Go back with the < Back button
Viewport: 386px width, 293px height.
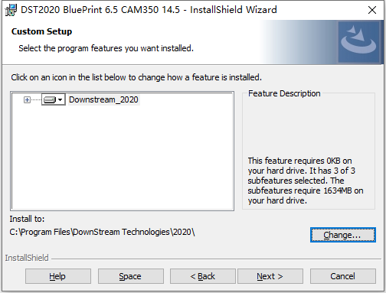click(203, 276)
